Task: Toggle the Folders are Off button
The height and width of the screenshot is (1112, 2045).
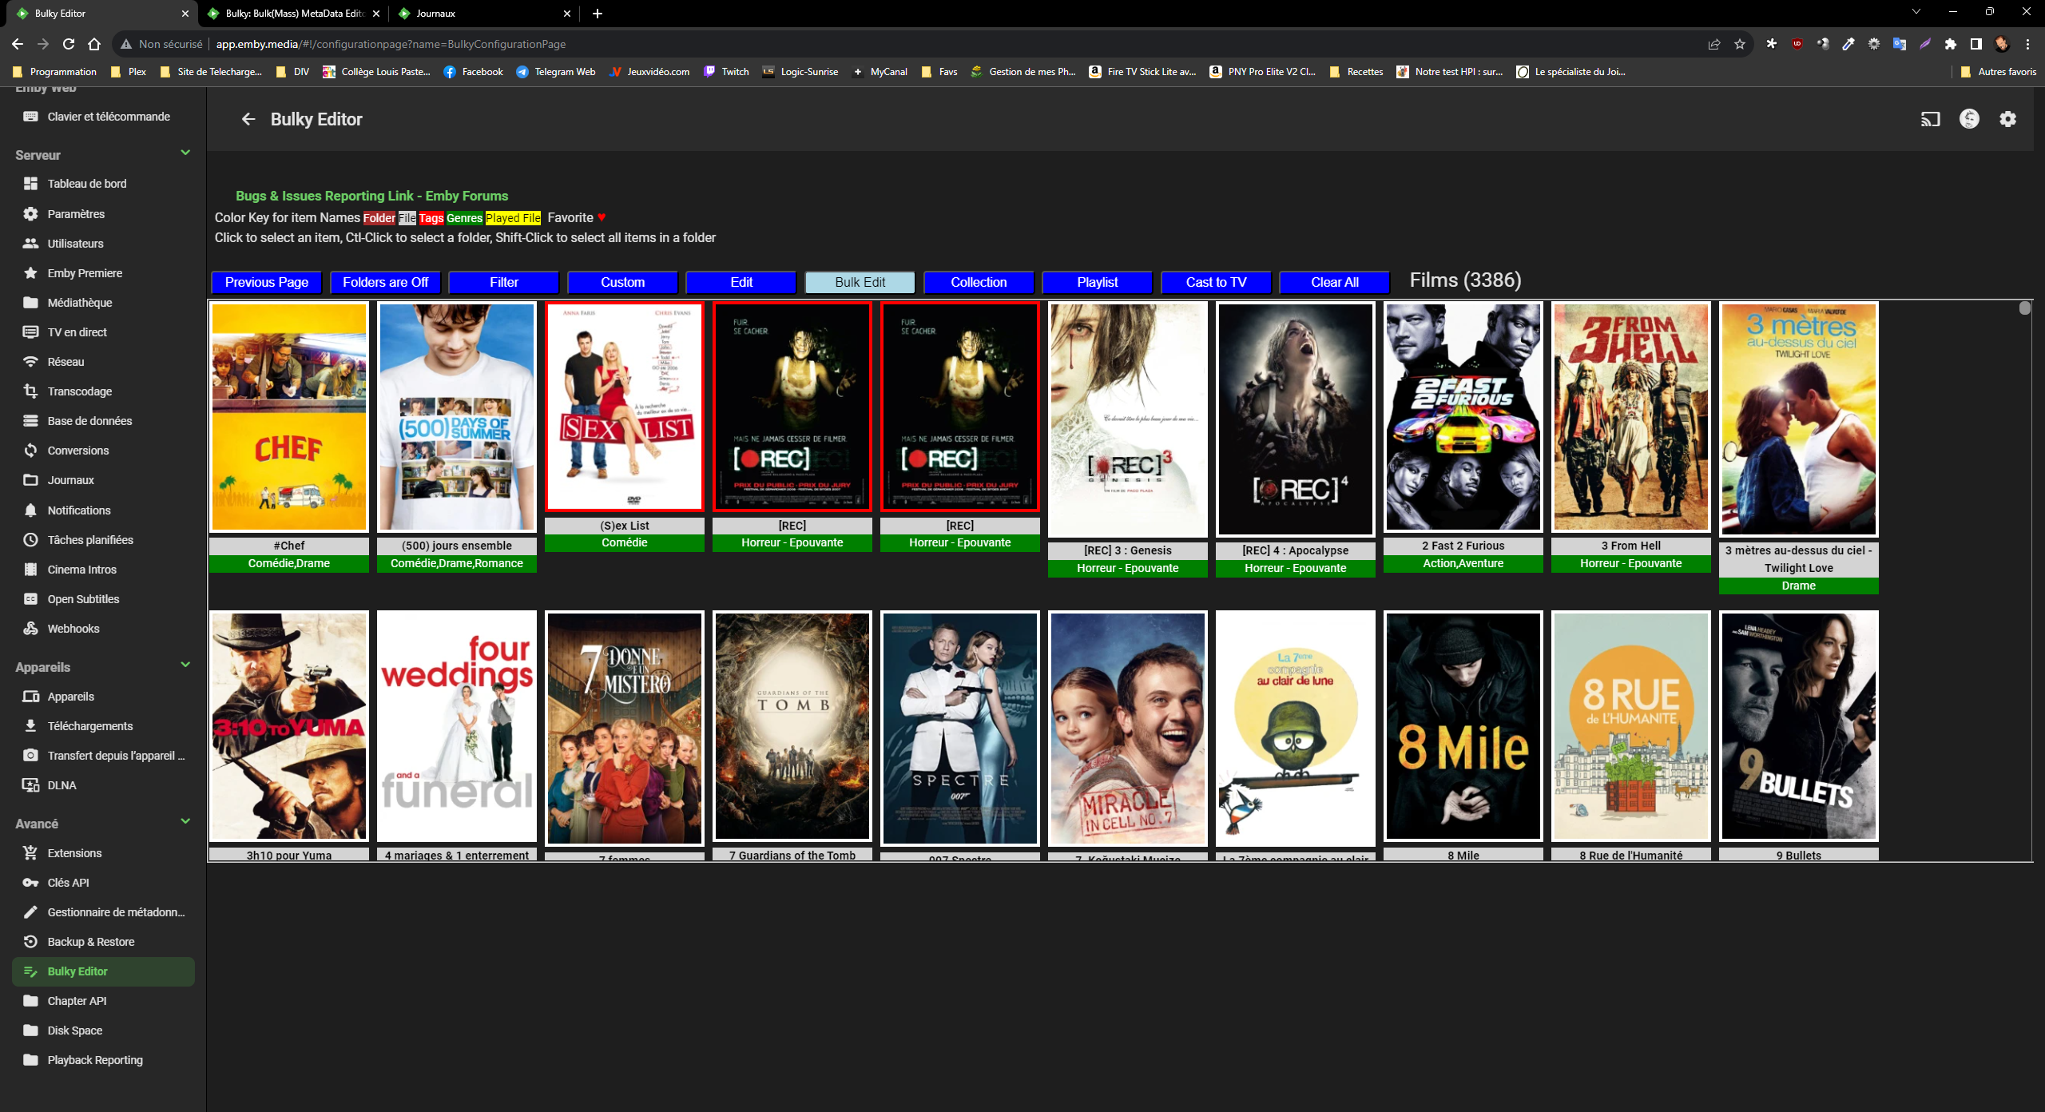Action: [x=385, y=283]
